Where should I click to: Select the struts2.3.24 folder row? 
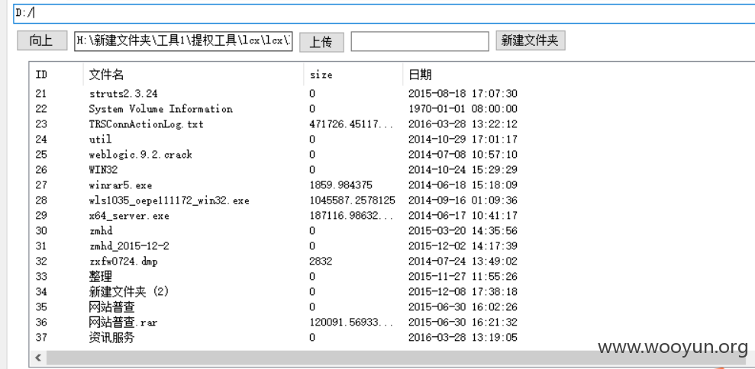pyautogui.click(x=123, y=93)
